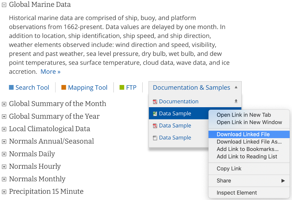This screenshot has height=200, width=292.
Task: Click the Global Marine Data heading
Action: click(x=40, y=5)
